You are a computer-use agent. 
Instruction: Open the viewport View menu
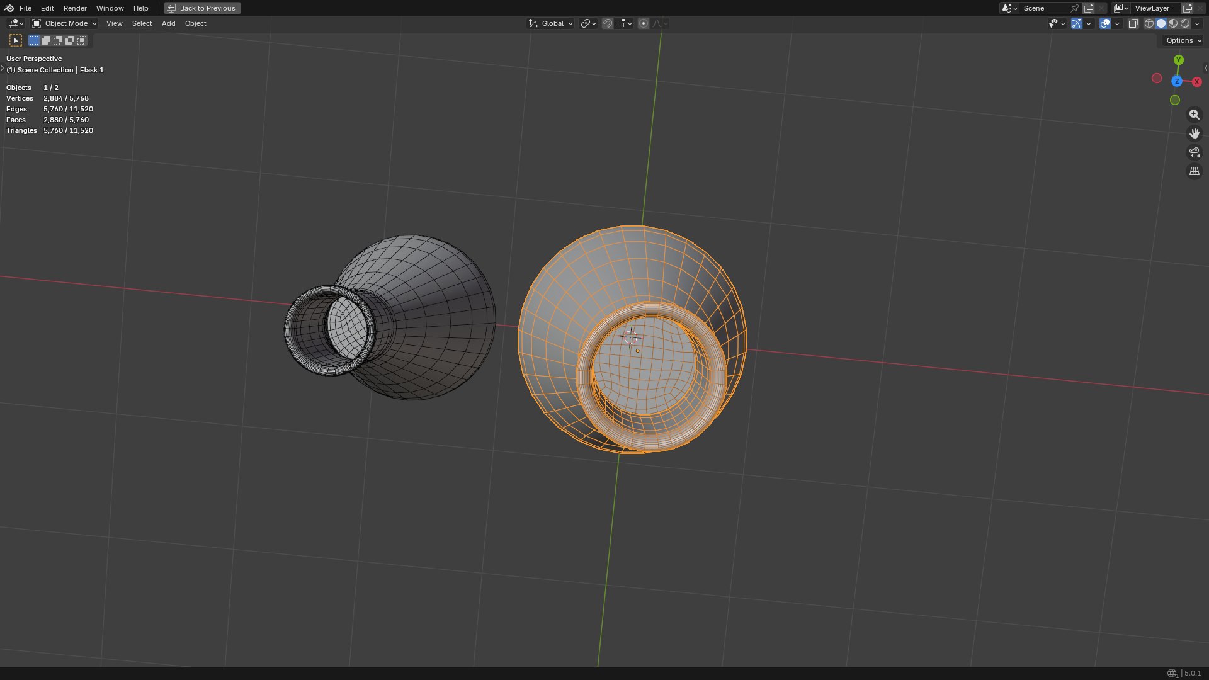tap(114, 23)
